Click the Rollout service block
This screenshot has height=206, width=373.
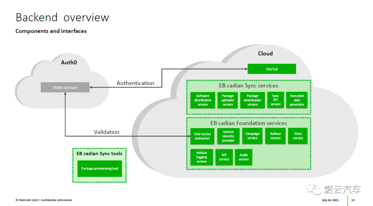point(275,136)
